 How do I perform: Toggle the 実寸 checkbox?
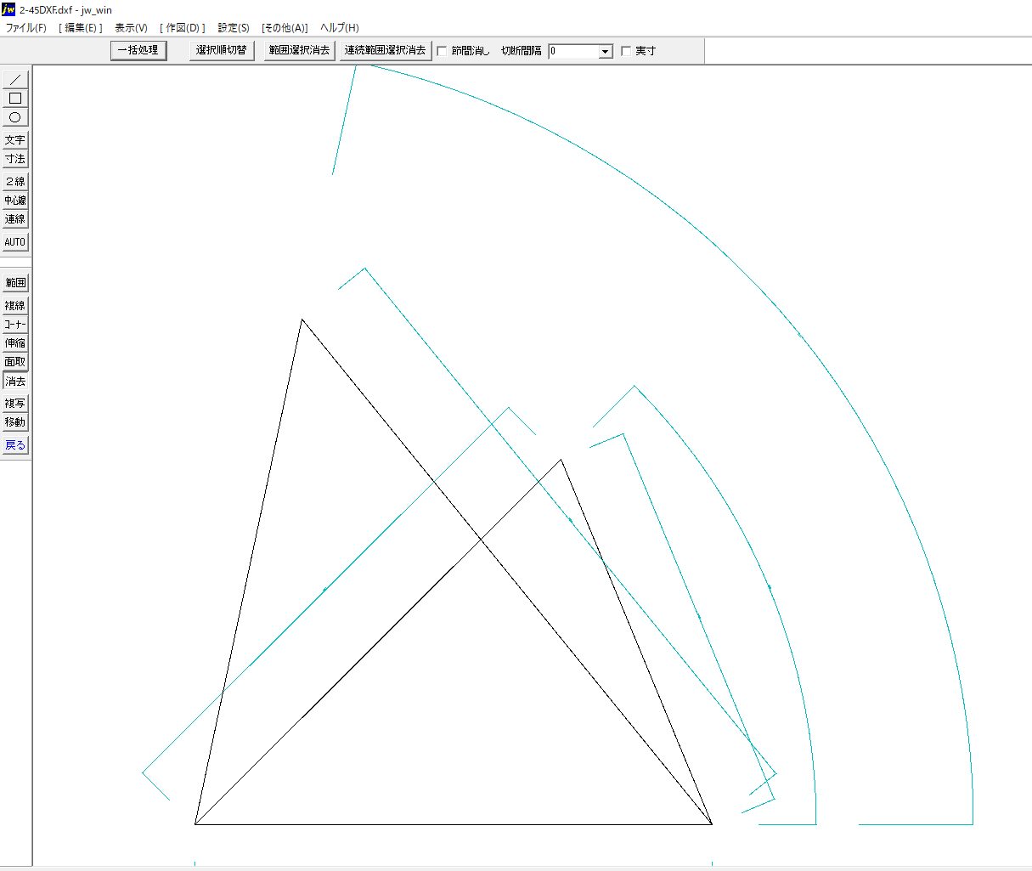pos(626,51)
